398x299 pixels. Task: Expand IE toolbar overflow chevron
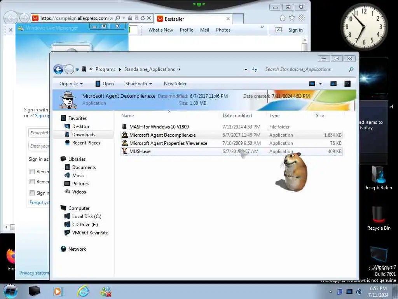pos(262,27)
